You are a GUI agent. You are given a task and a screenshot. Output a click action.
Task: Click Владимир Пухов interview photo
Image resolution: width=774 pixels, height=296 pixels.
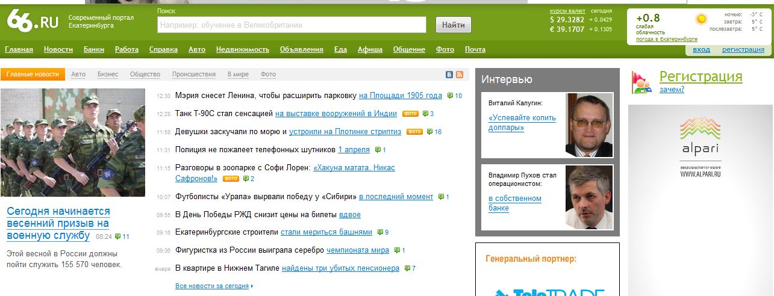tap(588, 198)
